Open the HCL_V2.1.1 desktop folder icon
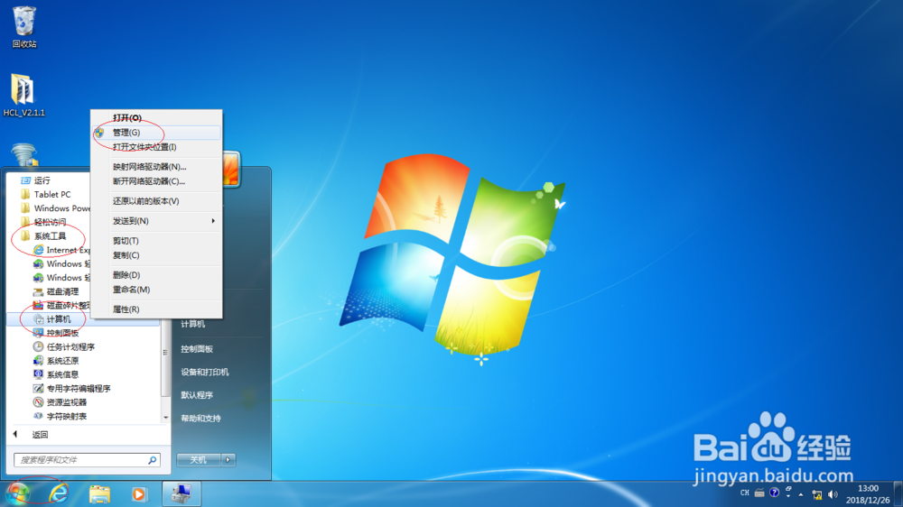Viewport: 903px width, 507px height. [23, 96]
